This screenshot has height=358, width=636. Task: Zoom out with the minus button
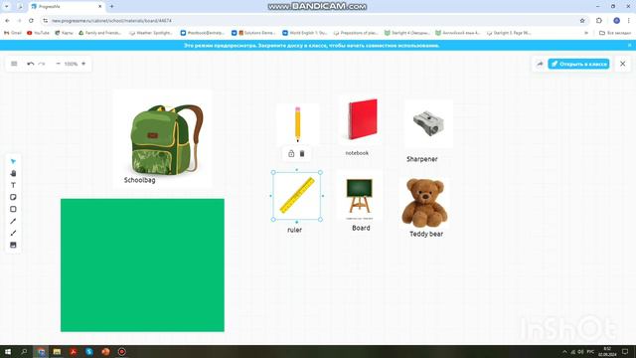point(58,64)
